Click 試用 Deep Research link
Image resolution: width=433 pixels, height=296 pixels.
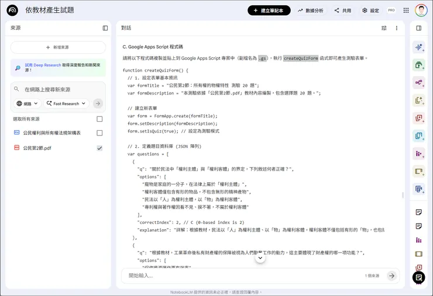click(x=43, y=65)
